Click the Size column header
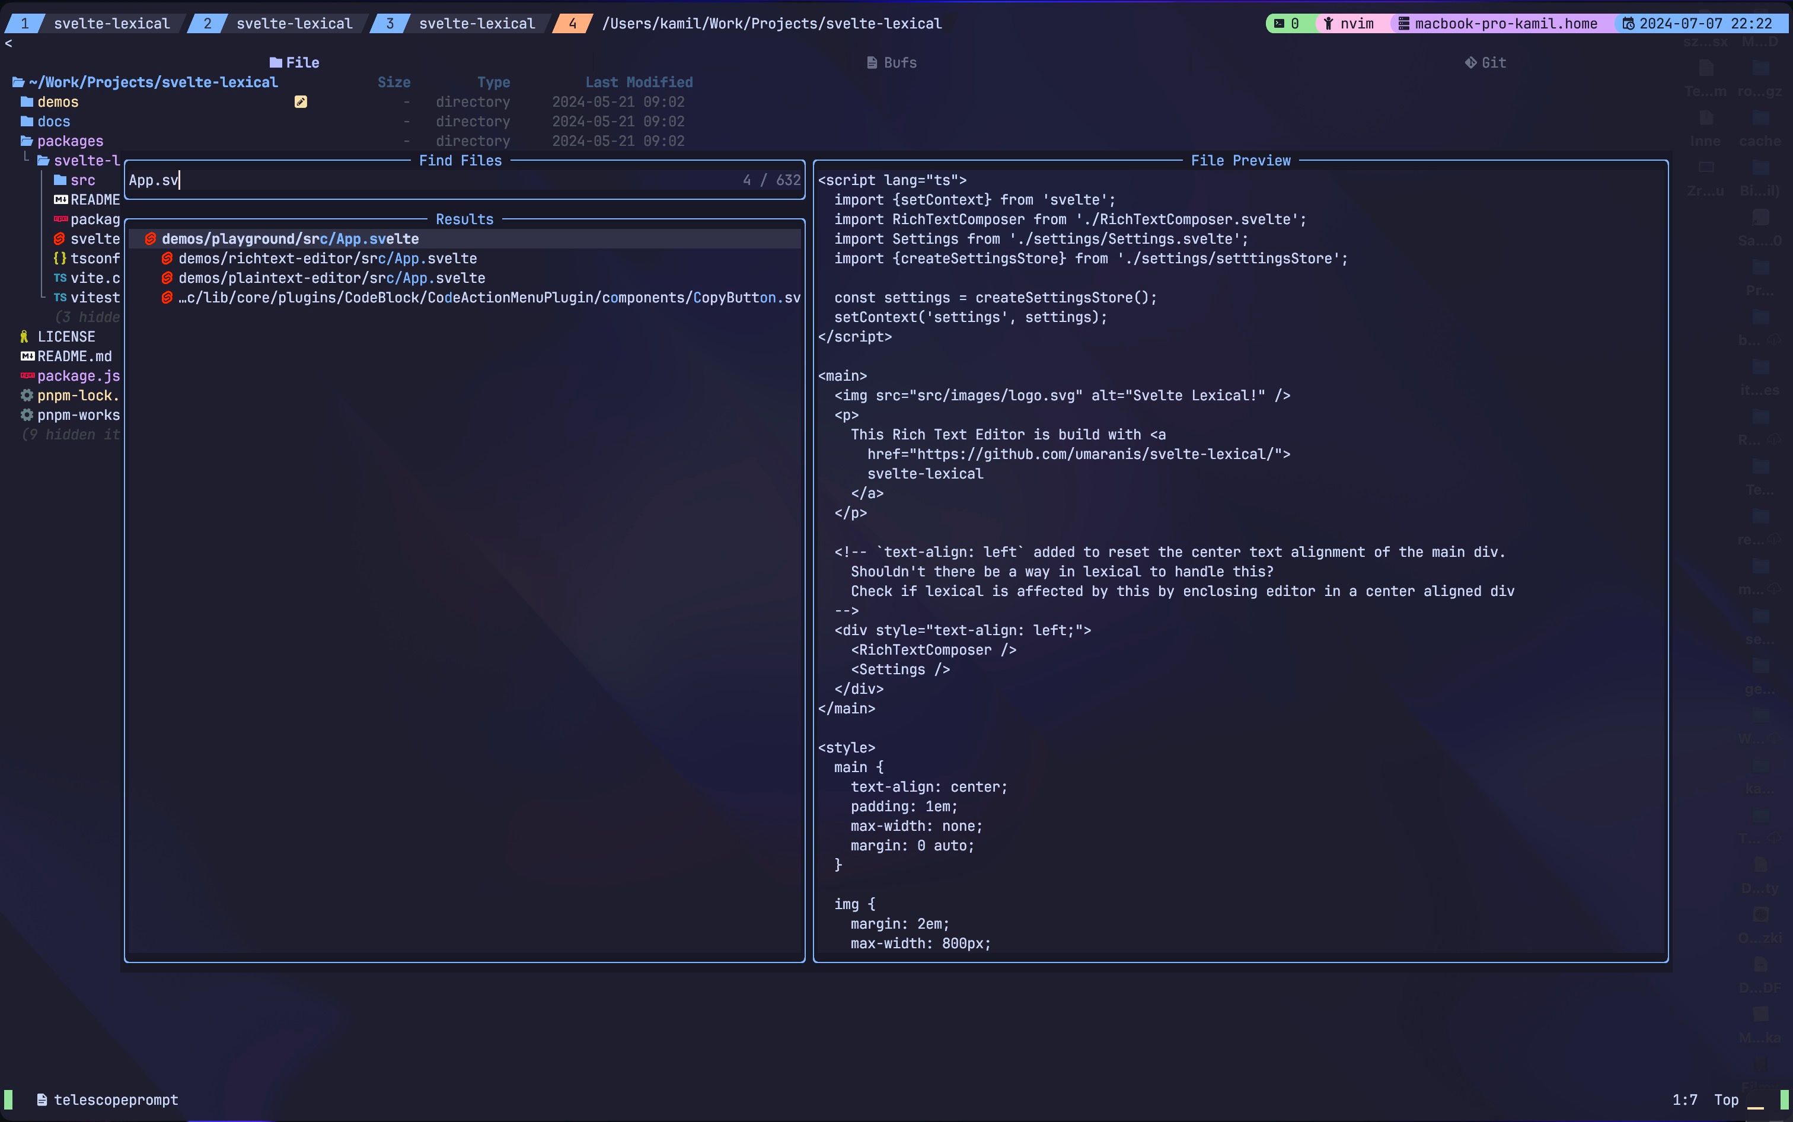The width and height of the screenshot is (1793, 1122). (394, 82)
